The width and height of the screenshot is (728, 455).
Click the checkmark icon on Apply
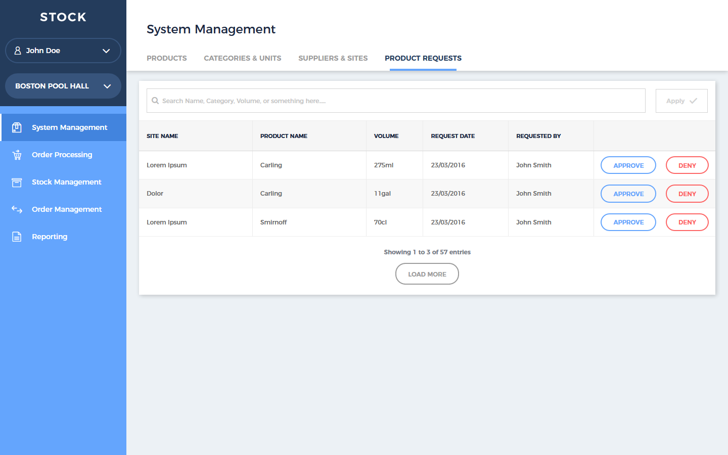pos(693,101)
